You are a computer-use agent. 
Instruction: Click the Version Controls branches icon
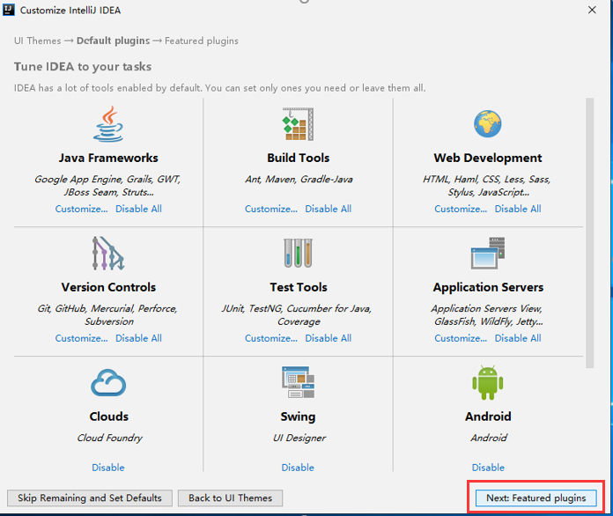pos(108,254)
